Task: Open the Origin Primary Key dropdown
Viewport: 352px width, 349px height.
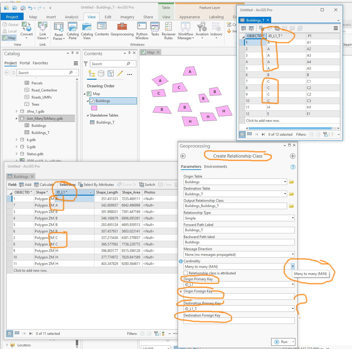Action: (x=292, y=284)
